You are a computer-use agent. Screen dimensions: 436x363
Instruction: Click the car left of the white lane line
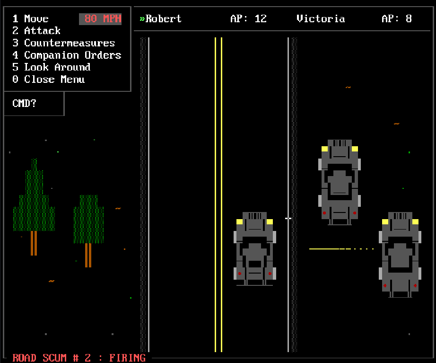click(x=255, y=249)
